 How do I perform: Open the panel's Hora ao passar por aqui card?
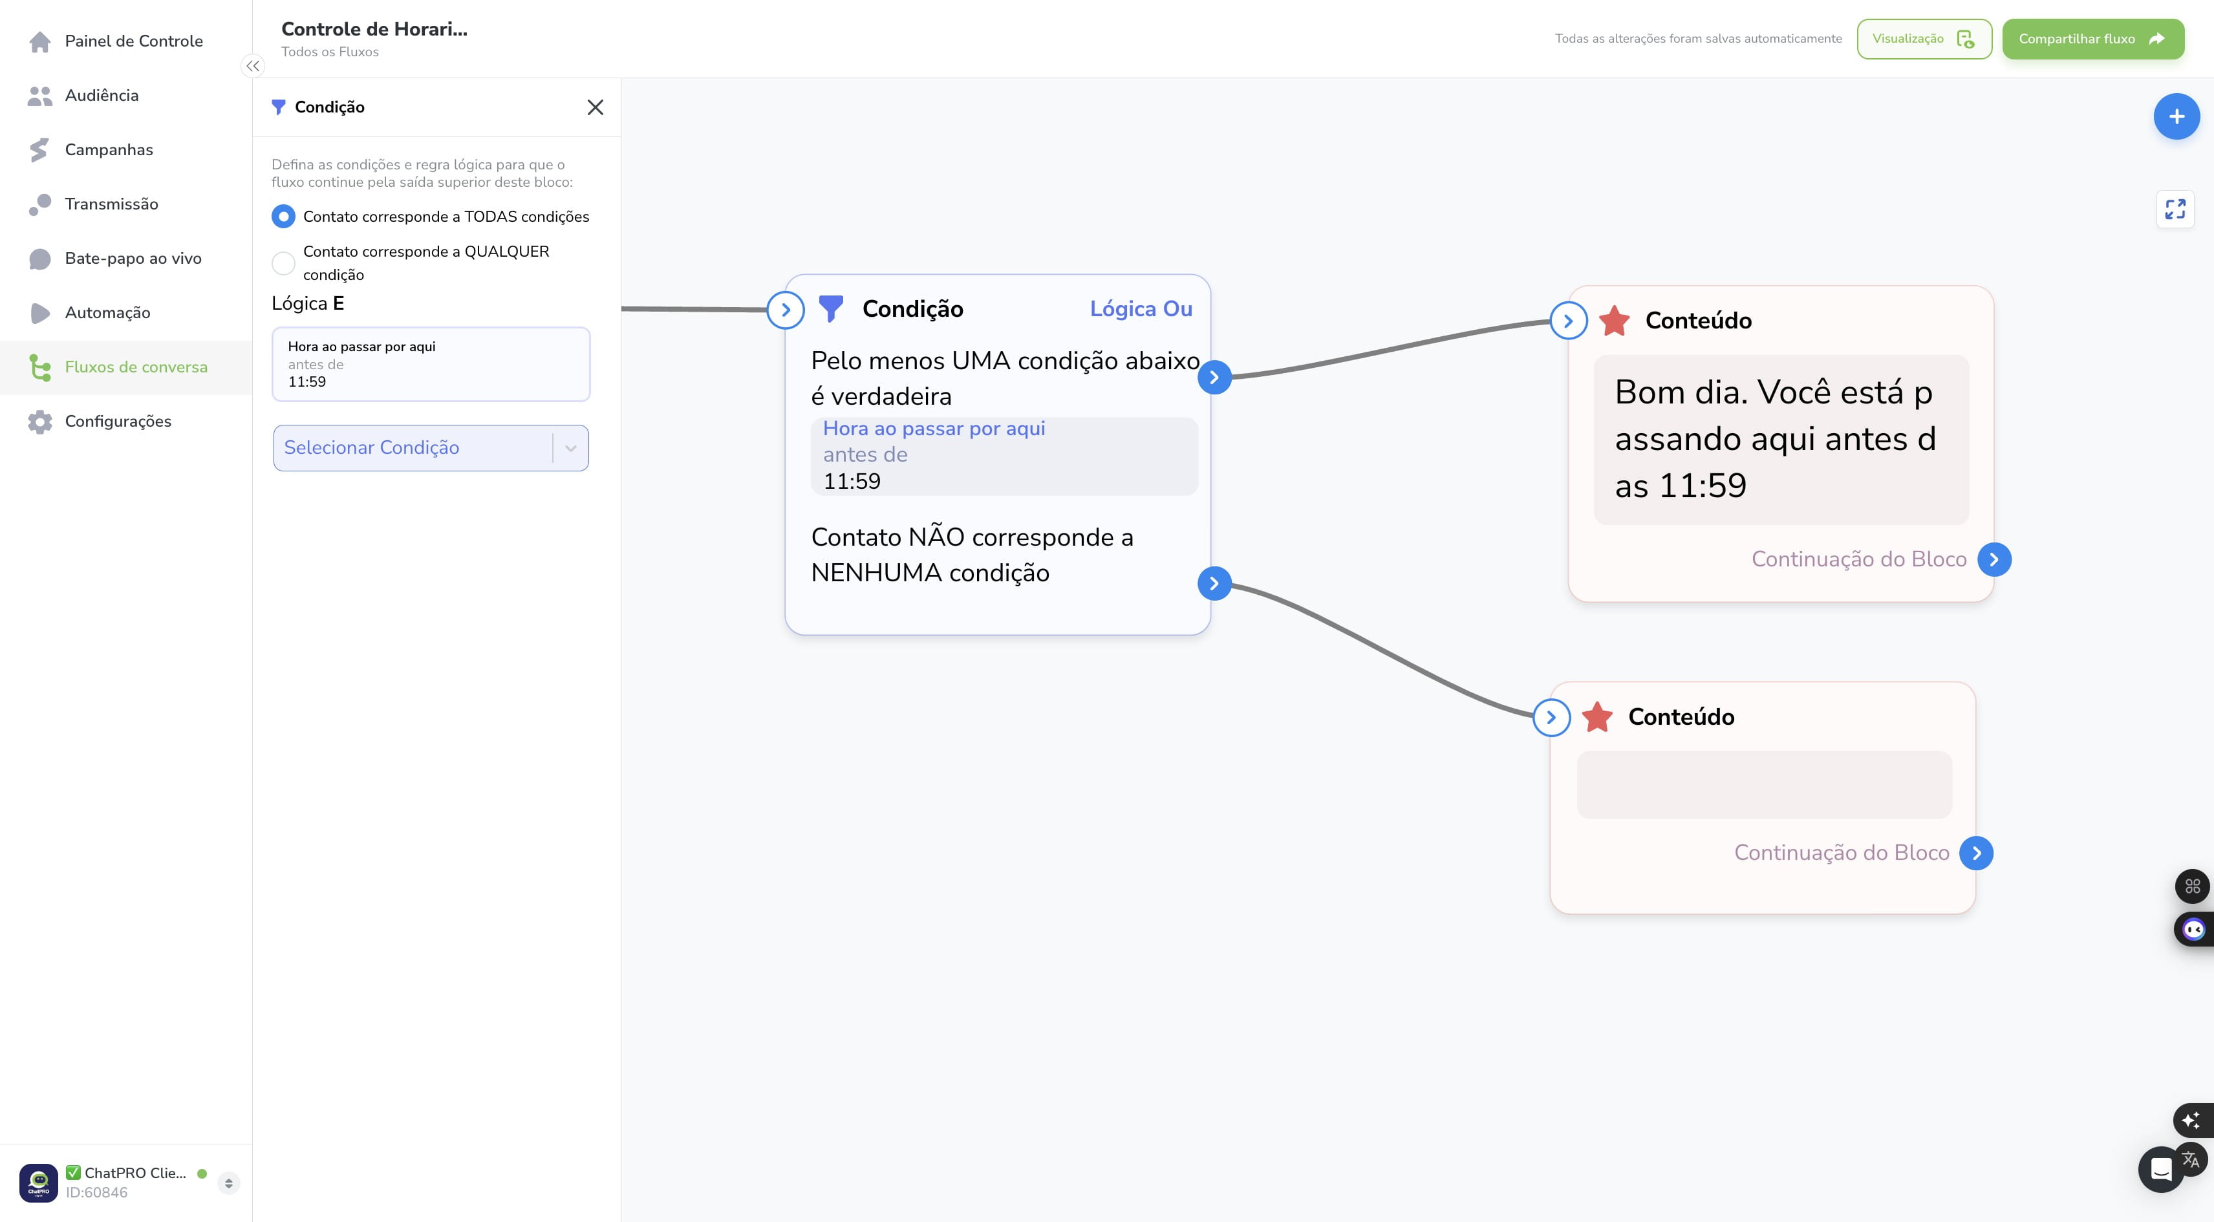pos(431,363)
